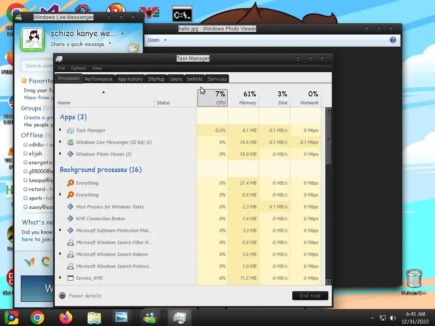
Task: Switch to the Performance tab
Action: [x=99, y=79]
